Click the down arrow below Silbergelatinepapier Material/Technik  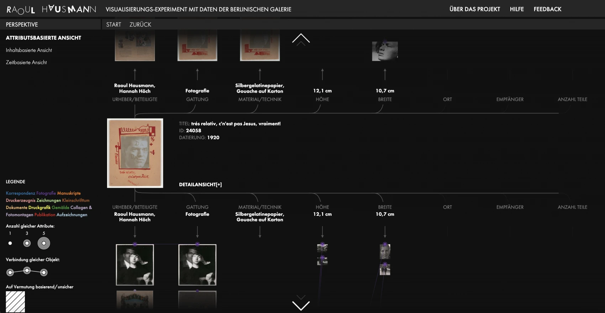[260, 232]
